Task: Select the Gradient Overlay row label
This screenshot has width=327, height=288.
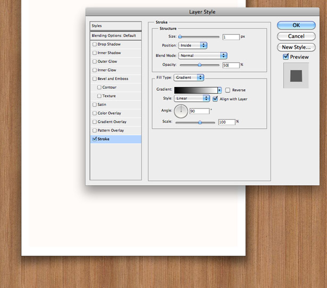Action: (112, 122)
